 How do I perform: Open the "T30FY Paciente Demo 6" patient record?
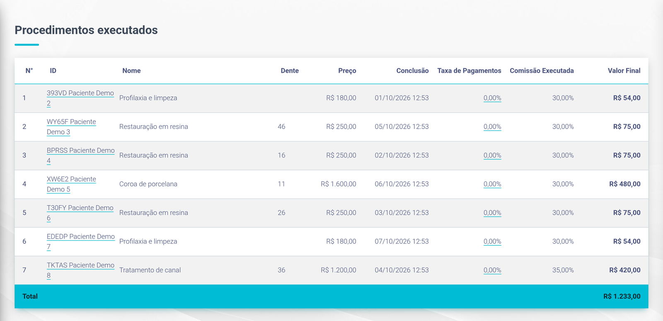(x=80, y=213)
